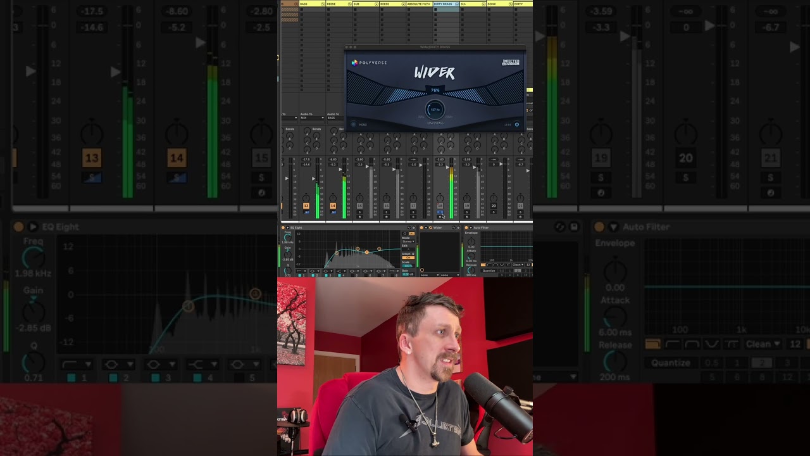Click the EQ Eight Freq knob
The width and height of the screenshot is (810, 456).
click(x=287, y=237)
